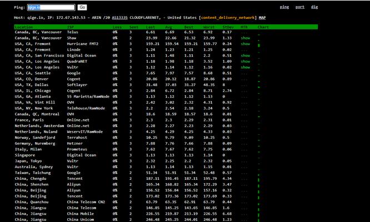Open the MAP link

pyautogui.click(x=262, y=18)
